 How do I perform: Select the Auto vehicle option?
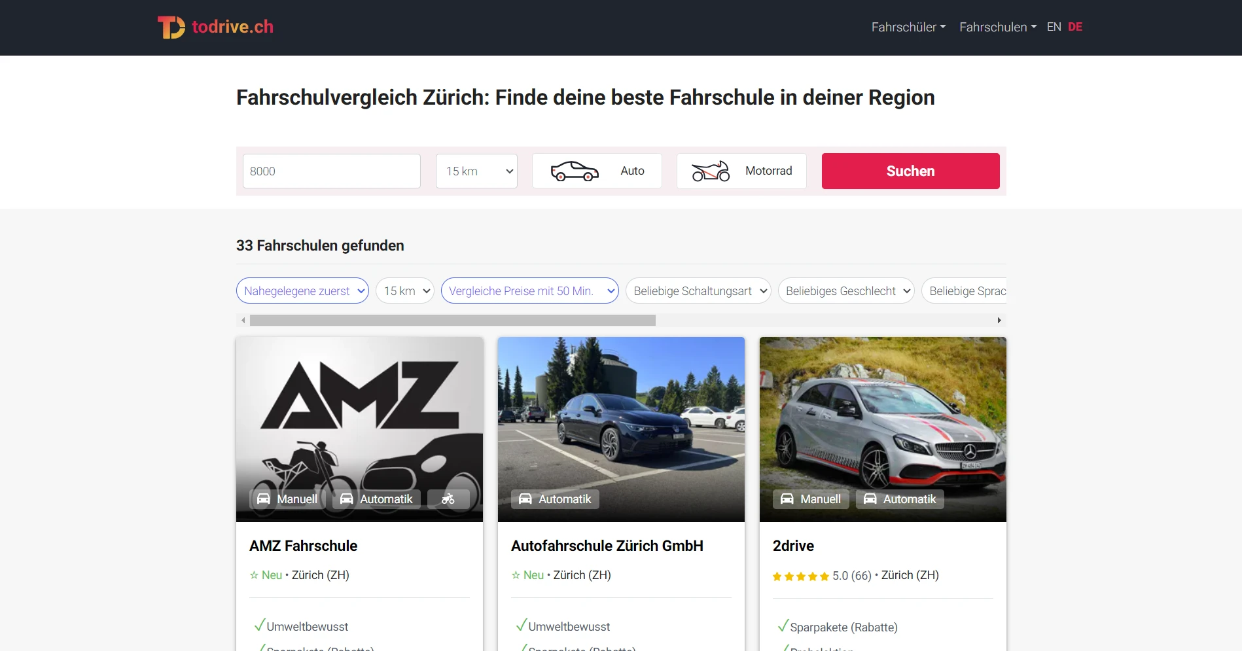pyautogui.click(x=597, y=171)
